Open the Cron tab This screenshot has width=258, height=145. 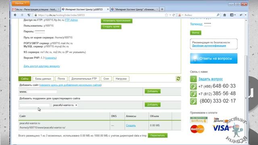click(x=106, y=79)
